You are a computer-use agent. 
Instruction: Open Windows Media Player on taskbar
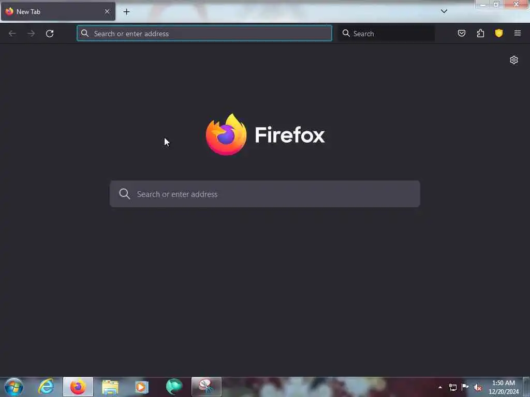tap(142, 387)
